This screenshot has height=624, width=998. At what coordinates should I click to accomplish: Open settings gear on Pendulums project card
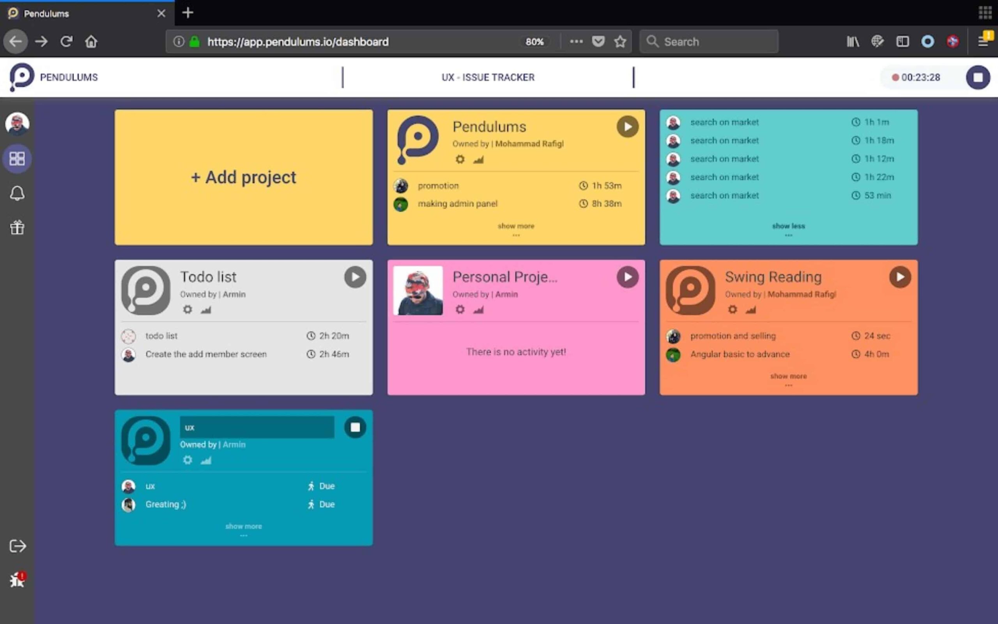pos(460,159)
